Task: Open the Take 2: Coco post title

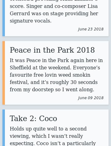Action: [33, 118]
